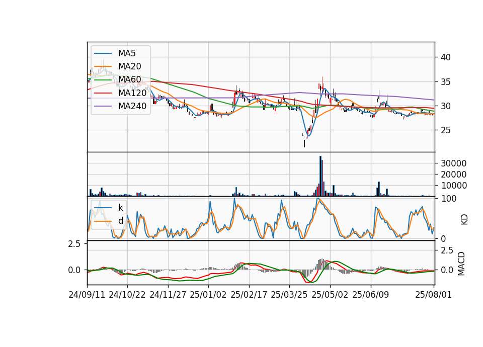The height and width of the screenshot is (347, 483).
Task: Click the MA60 legend label
Action: 130,80
